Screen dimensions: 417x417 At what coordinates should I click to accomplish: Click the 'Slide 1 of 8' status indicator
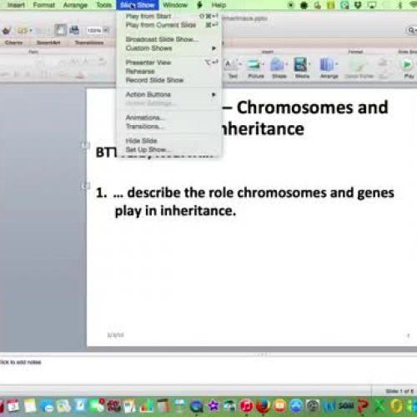(399, 391)
